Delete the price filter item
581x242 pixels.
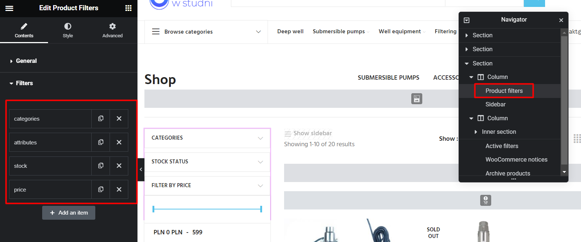click(119, 189)
